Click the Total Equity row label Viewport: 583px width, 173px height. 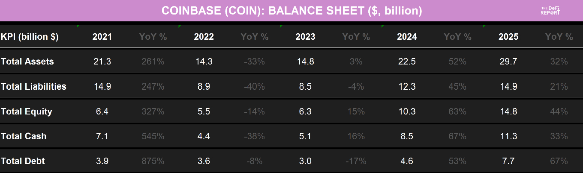tap(27, 111)
